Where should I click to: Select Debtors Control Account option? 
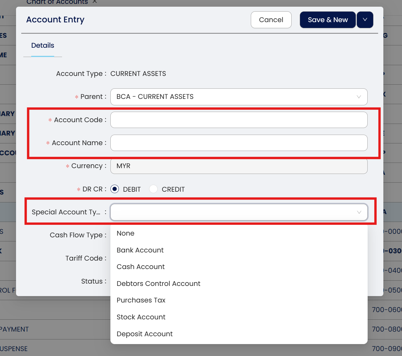click(158, 284)
